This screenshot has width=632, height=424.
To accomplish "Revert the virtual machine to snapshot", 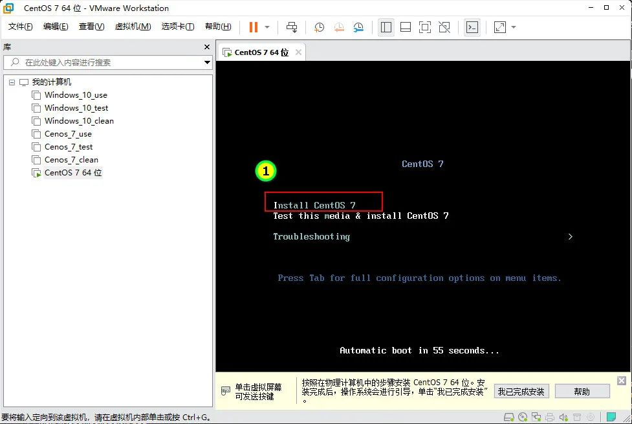I will click(339, 27).
